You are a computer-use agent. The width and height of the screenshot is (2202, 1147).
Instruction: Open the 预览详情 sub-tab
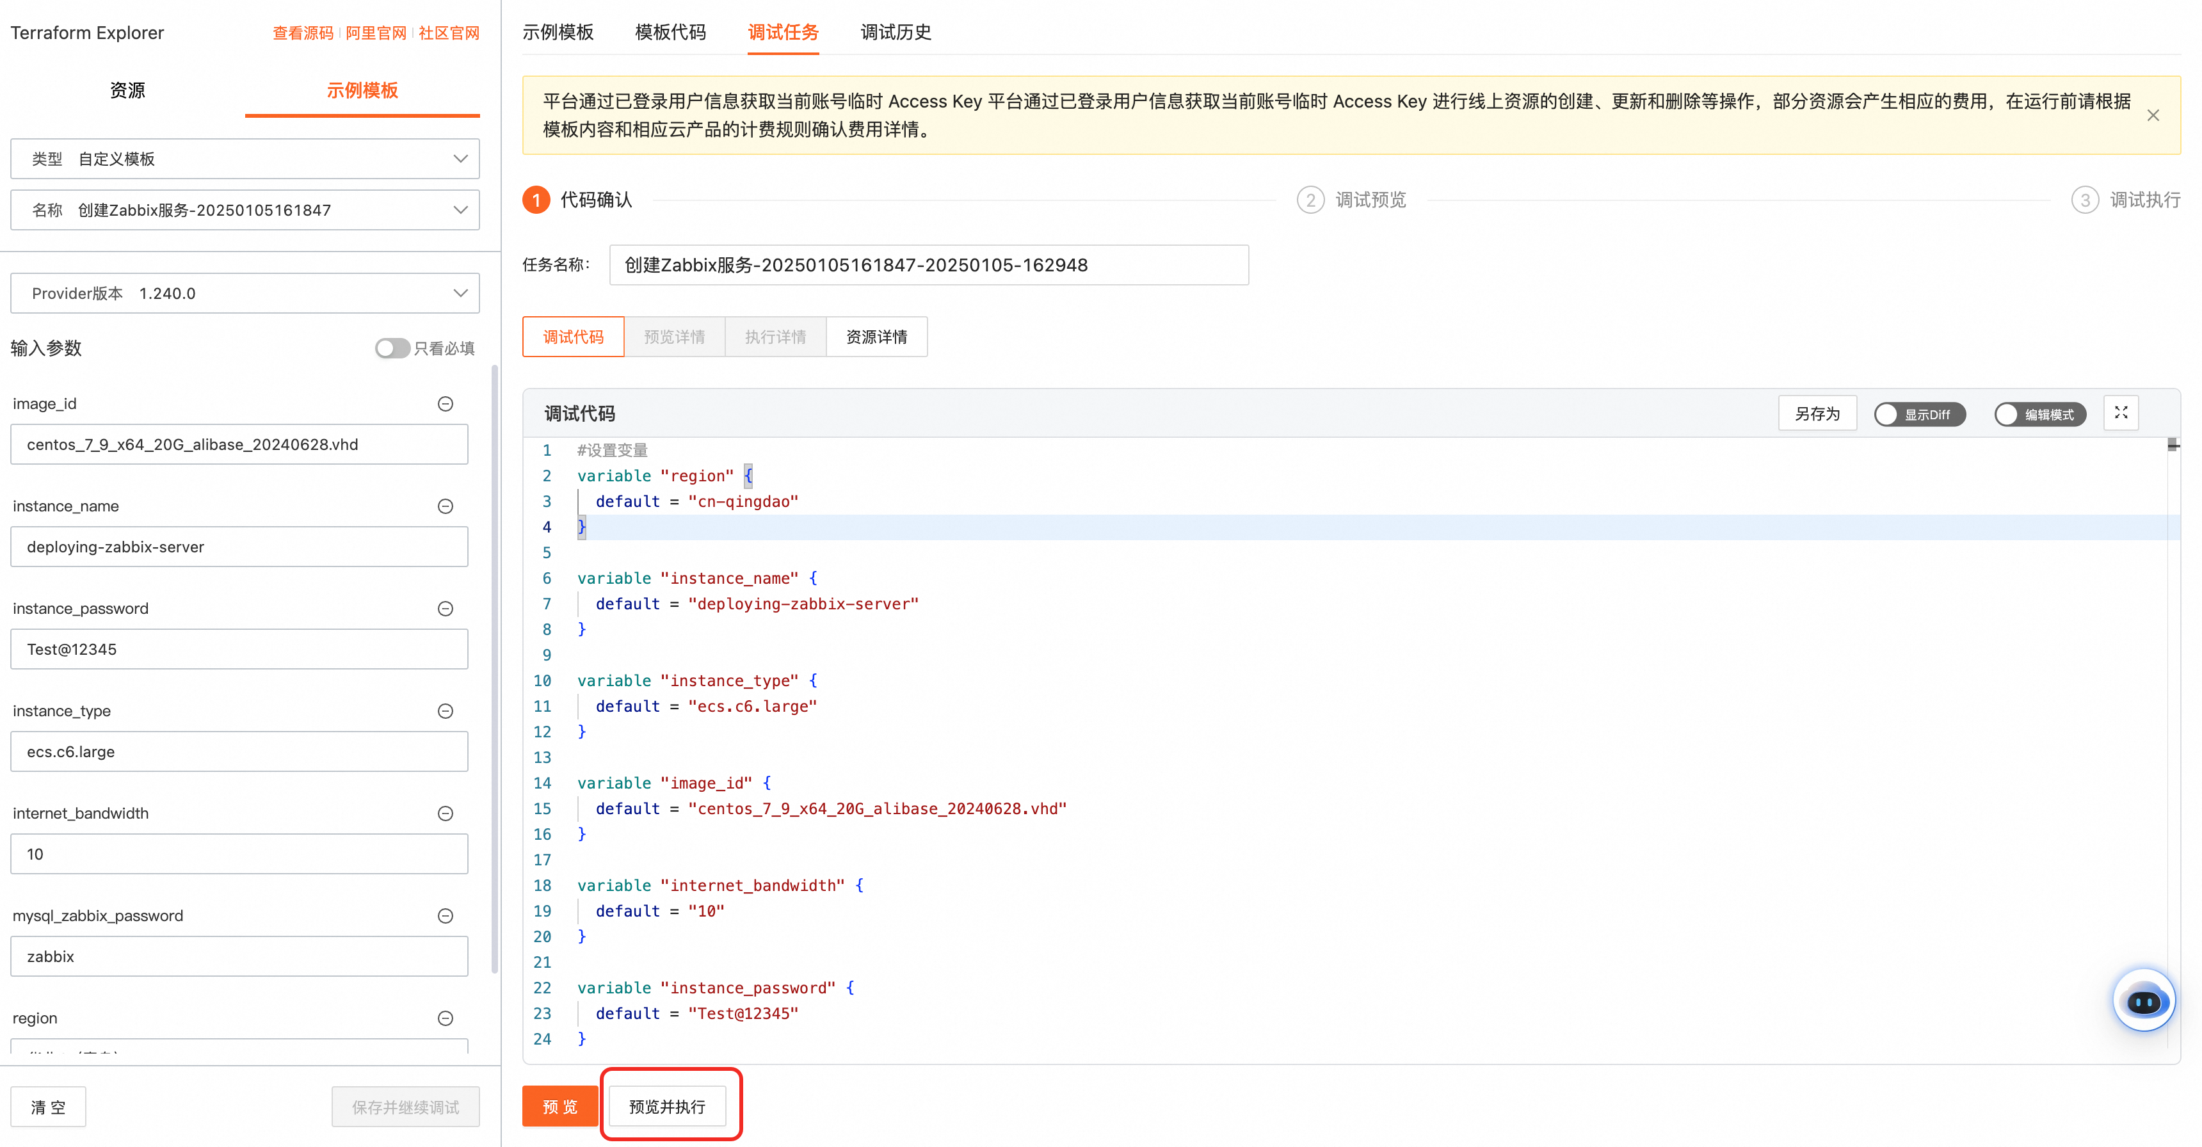[x=675, y=337]
